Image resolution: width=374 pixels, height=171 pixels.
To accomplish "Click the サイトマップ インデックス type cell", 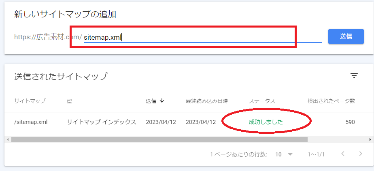I will [x=101, y=122].
